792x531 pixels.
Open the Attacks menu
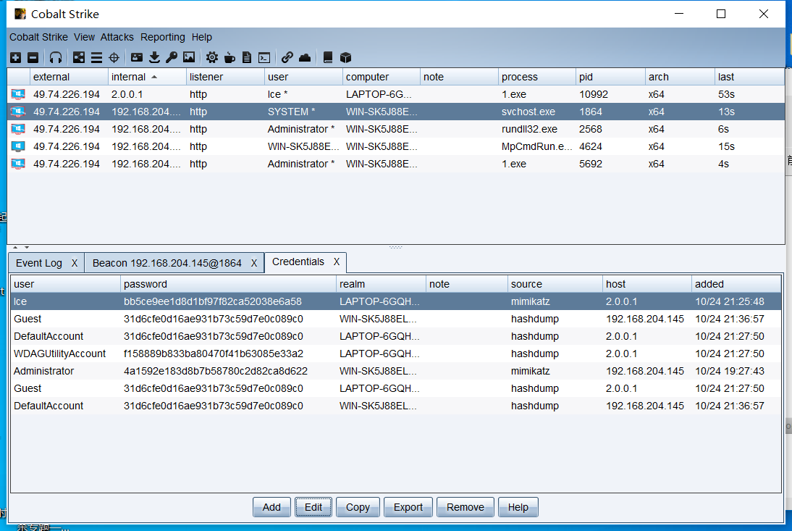(x=117, y=38)
